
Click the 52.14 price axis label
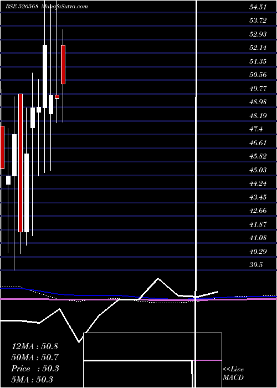258,48
